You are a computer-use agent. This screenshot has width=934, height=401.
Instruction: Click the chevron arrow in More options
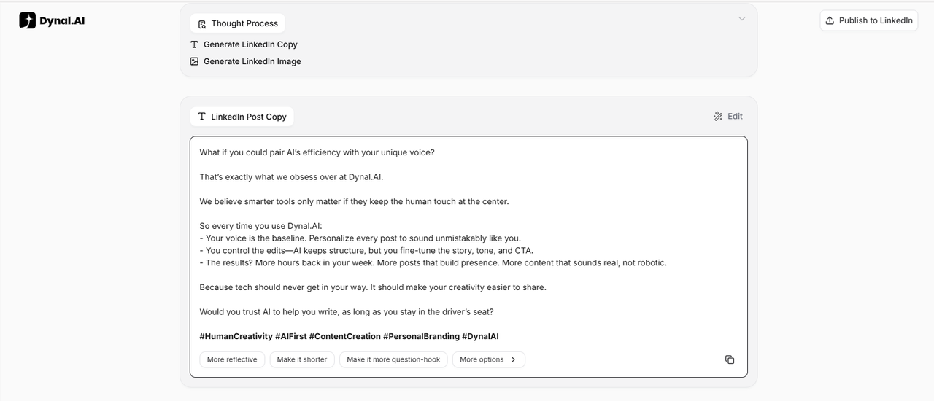pos(513,359)
